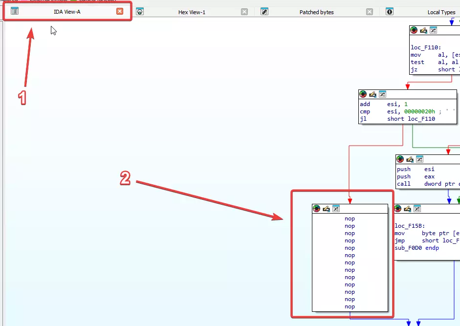Image resolution: width=460 pixels, height=326 pixels.
Task: Open the Hex View-1 tab
Action: click(x=192, y=12)
